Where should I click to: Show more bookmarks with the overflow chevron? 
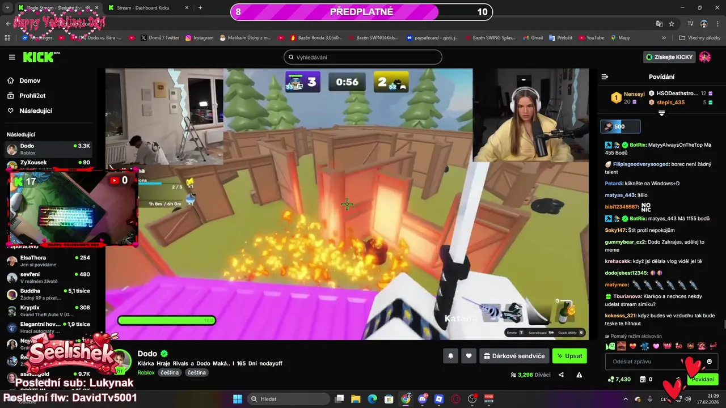[x=664, y=37]
